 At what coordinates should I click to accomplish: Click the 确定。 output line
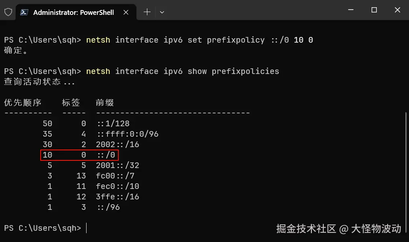tap(16, 51)
